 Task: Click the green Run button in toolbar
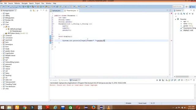coord(28,6)
